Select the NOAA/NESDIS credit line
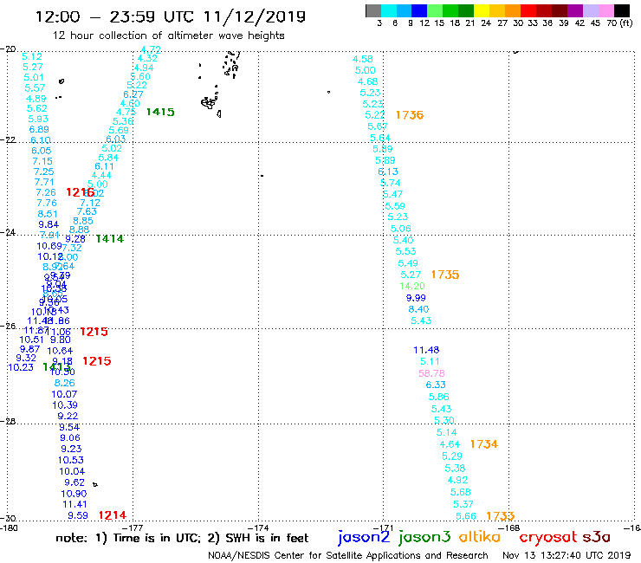Screen dimensions: 641x563 348,556
